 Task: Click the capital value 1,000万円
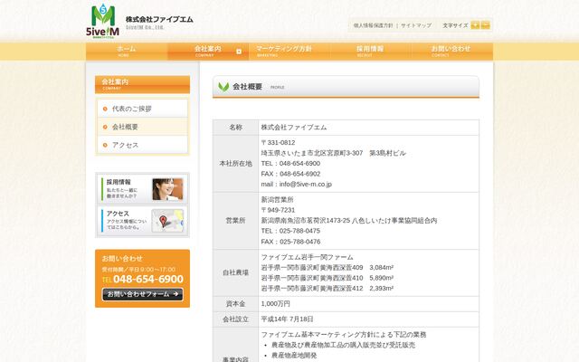pos(275,304)
